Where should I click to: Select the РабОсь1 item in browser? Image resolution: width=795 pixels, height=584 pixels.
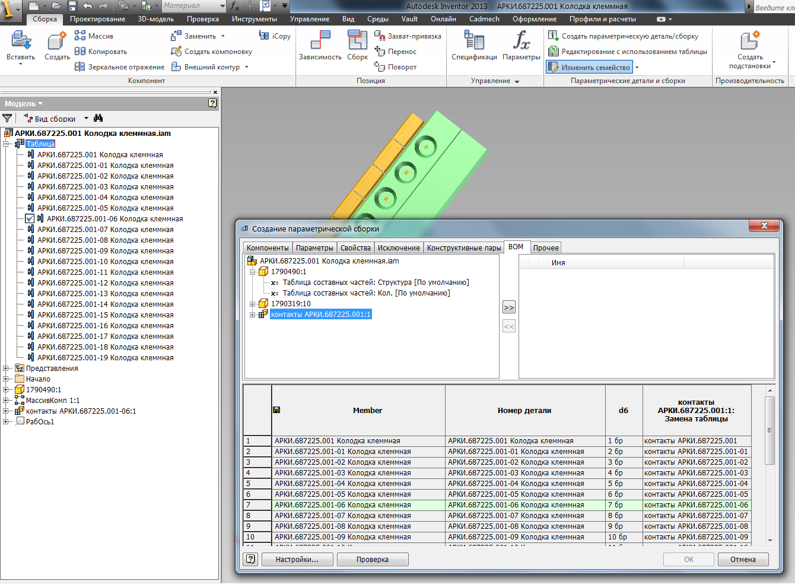[40, 421]
